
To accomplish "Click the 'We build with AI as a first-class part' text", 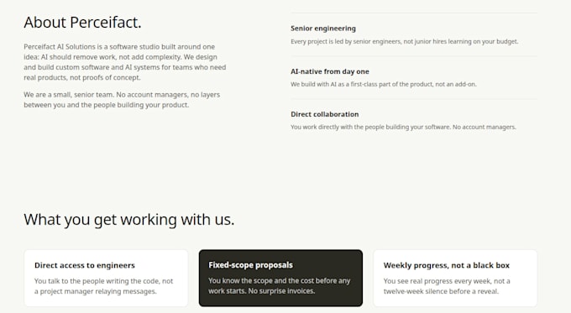I will pyautogui.click(x=384, y=84).
